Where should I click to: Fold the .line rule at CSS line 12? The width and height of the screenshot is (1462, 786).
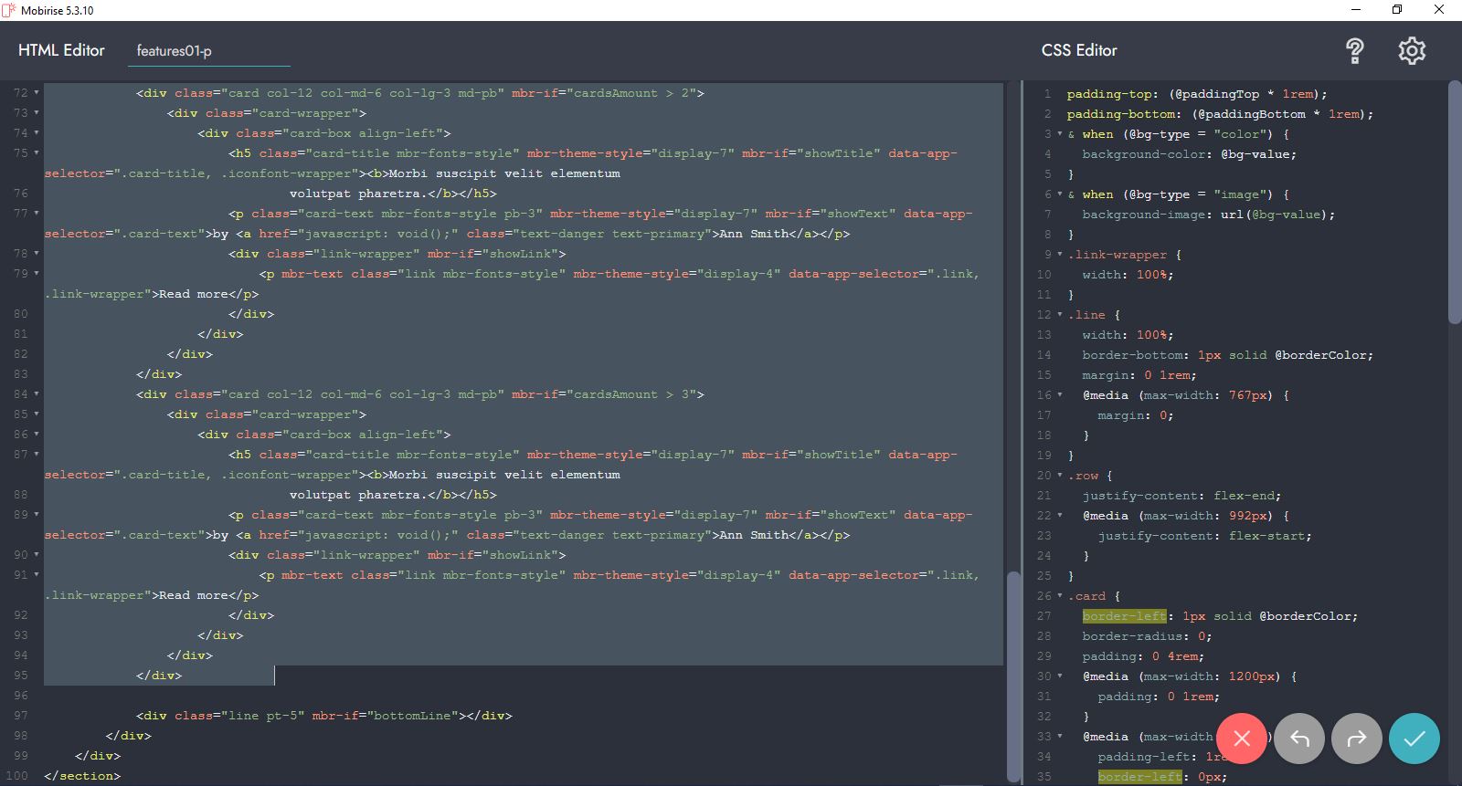click(1060, 315)
